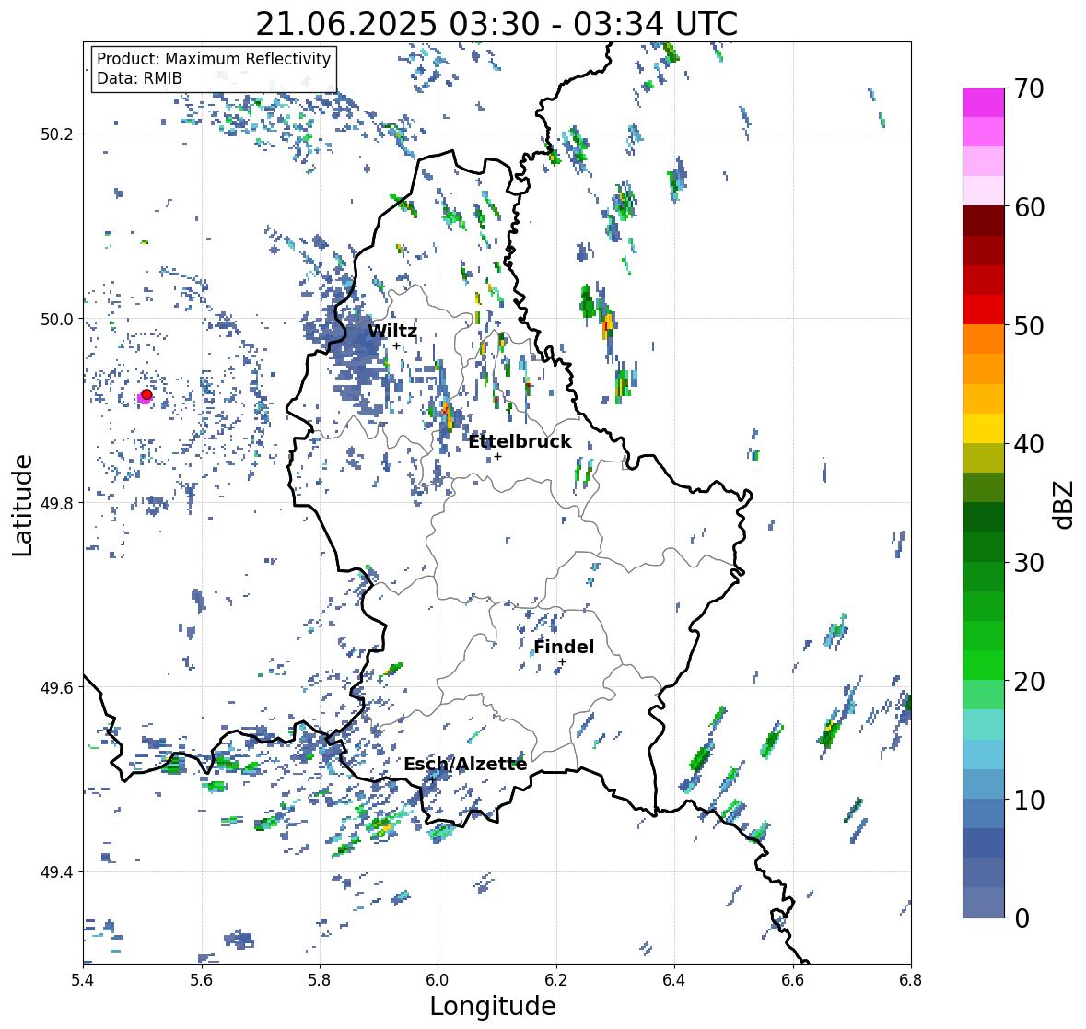Screen dimensions: 1086x1029
Task: Click the plus marker below Wiltz label
Action: point(396,346)
